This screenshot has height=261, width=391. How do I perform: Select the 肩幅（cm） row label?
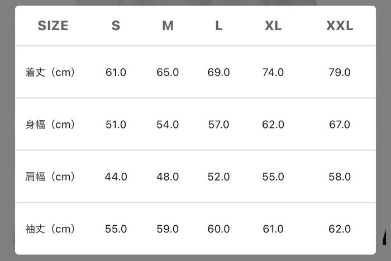[50, 177]
